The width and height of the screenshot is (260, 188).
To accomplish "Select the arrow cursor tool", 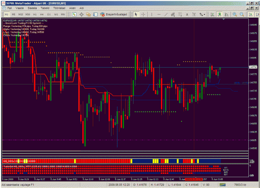I will (x=136, y=15).
